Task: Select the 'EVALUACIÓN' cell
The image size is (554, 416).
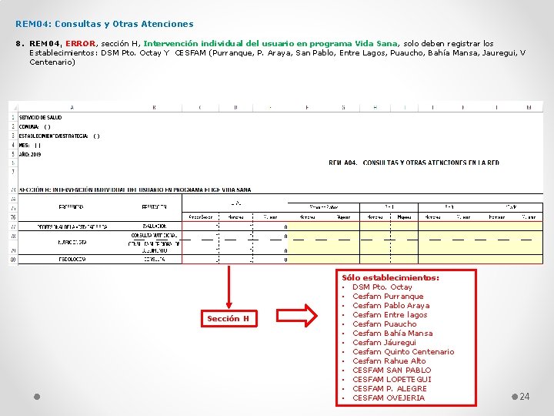Action: tap(154, 226)
